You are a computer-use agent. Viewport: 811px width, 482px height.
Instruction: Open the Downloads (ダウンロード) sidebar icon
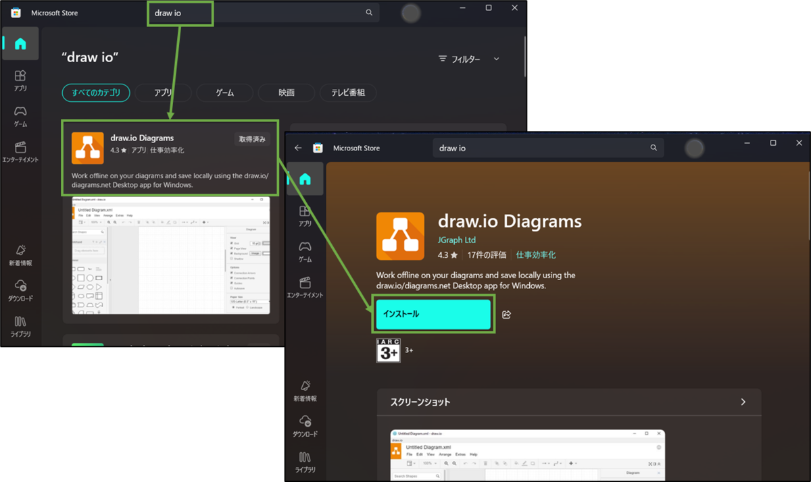20,290
